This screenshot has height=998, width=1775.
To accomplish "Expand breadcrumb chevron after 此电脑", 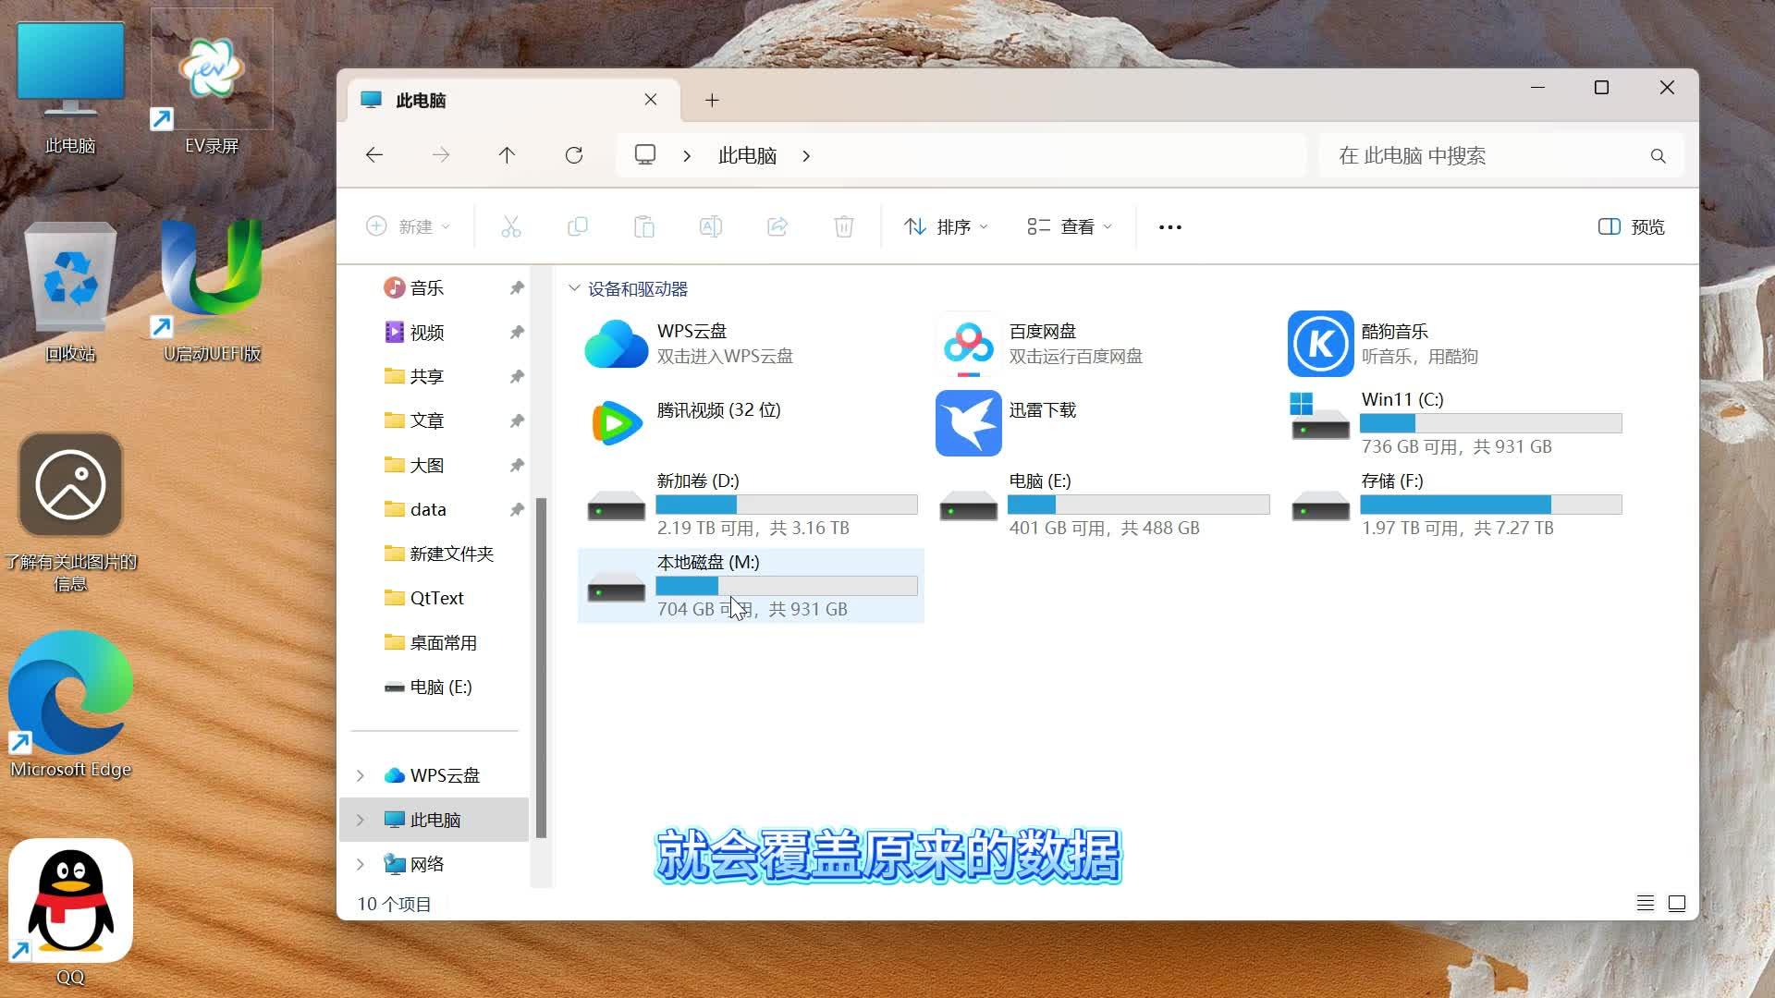I will point(806,156).
